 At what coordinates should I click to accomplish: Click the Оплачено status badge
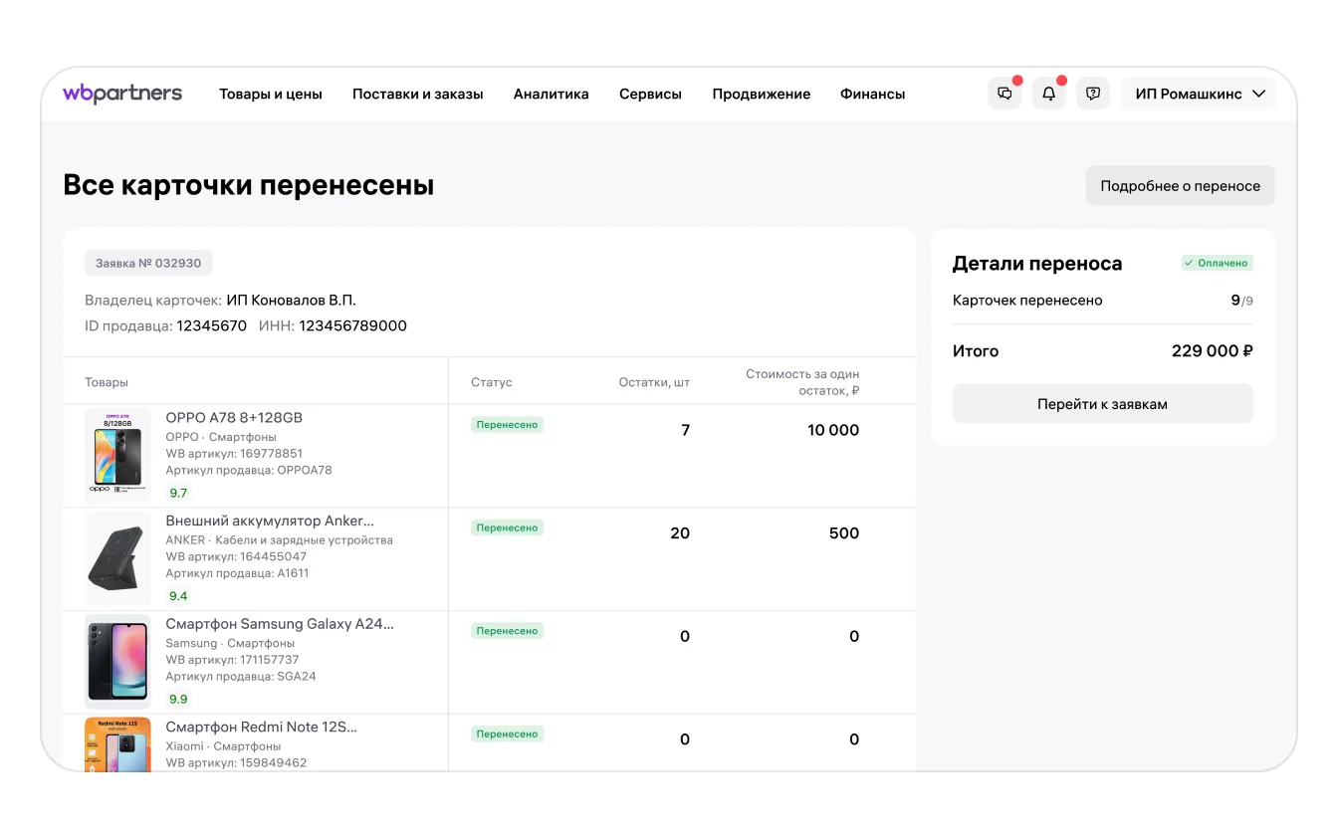(x=1218, y=263)
